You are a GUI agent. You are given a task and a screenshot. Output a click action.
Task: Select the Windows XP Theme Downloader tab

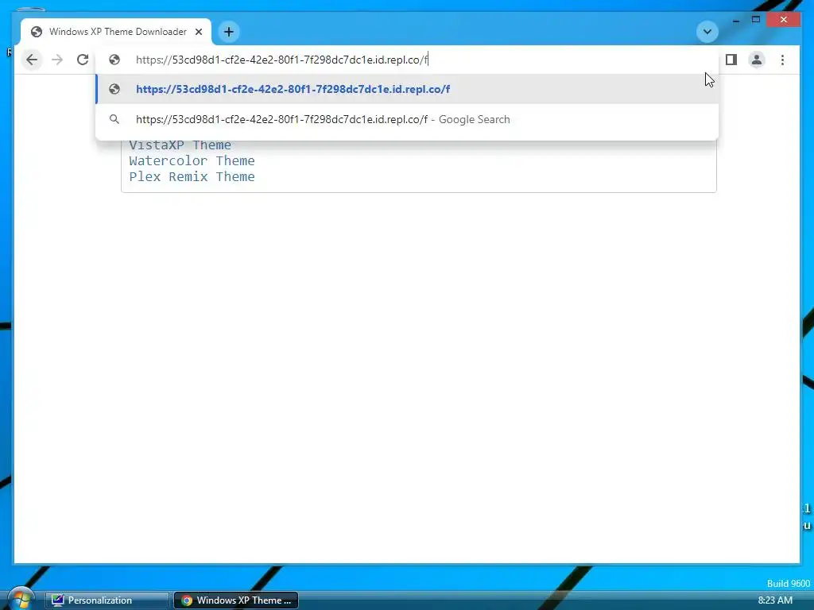116,32
